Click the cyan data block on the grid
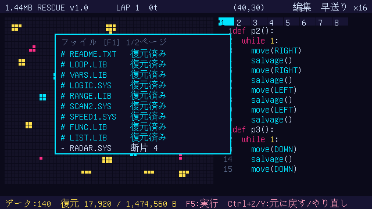The image size is (372, 209). click(x=42, y=97)
